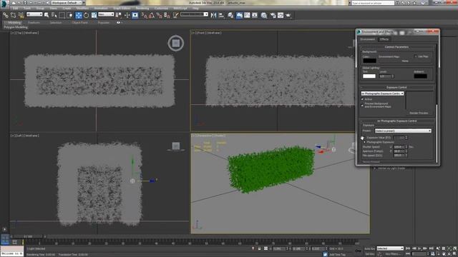The height and width of the screenshot is (257, 458).
Task: Click the Global Lighting Level field
Action: coord(385,76)
